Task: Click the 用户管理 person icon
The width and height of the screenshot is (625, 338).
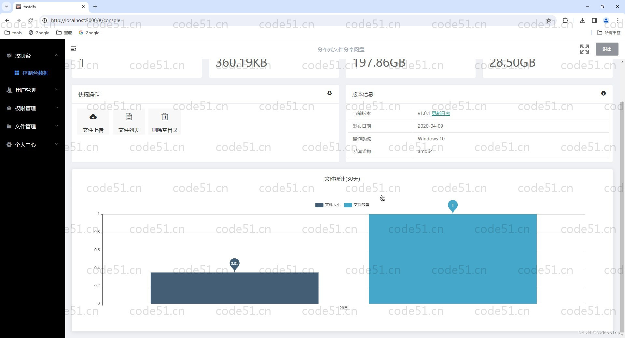Action: 9,90
